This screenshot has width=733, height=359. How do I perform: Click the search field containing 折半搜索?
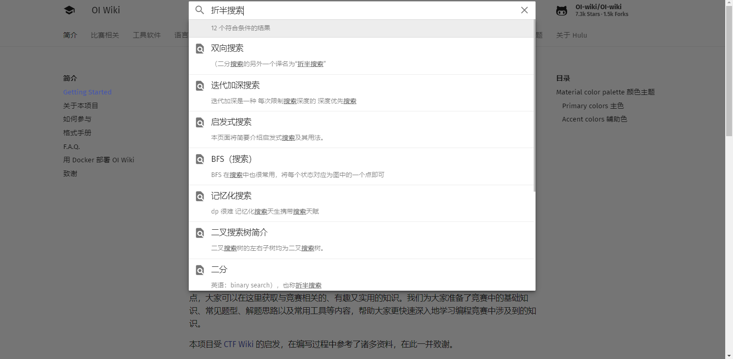pos(362,10)
